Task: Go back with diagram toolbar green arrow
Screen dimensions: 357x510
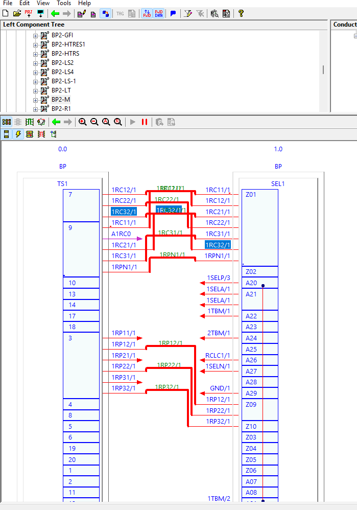Action: point(56,122)
